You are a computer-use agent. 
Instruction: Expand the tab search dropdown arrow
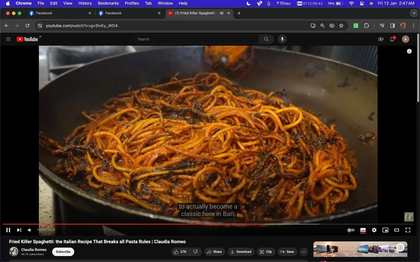tap(414, 13)
